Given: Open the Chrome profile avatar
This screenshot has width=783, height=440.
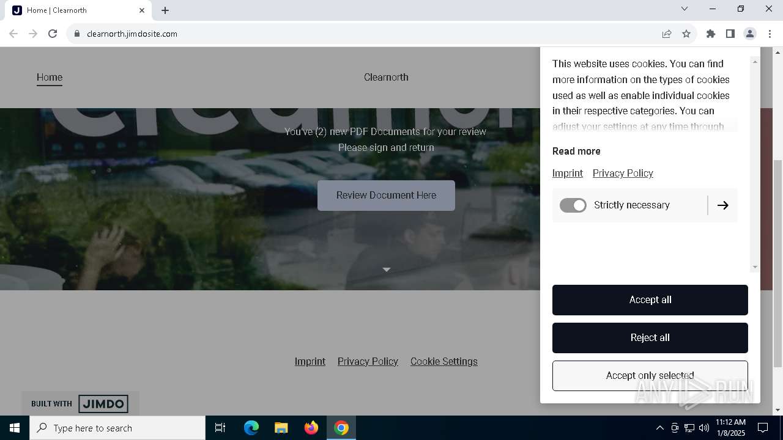Looking at the screenshot, I should (750, 34).
